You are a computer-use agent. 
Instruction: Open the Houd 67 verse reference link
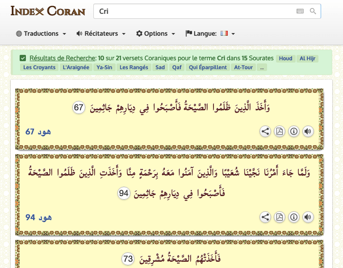click(x=38, y=131)
